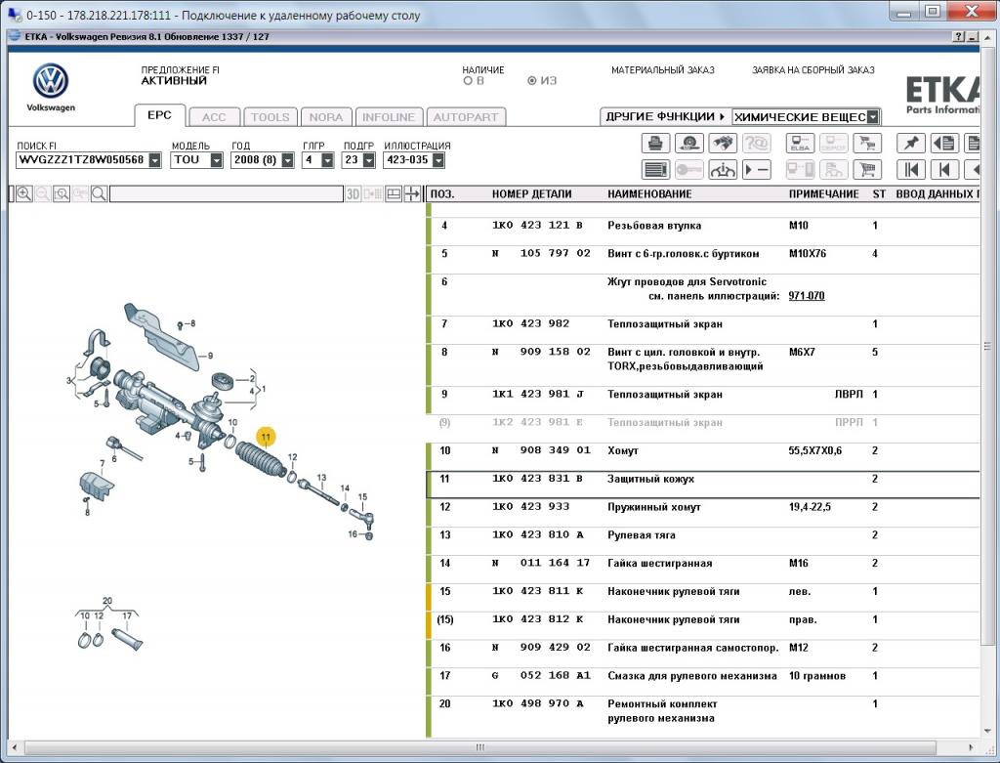Image resolution: width=1000 pixels, height=763 pixels.
Task: Click the parts list scroll down arrow
Action: point(988,731)
